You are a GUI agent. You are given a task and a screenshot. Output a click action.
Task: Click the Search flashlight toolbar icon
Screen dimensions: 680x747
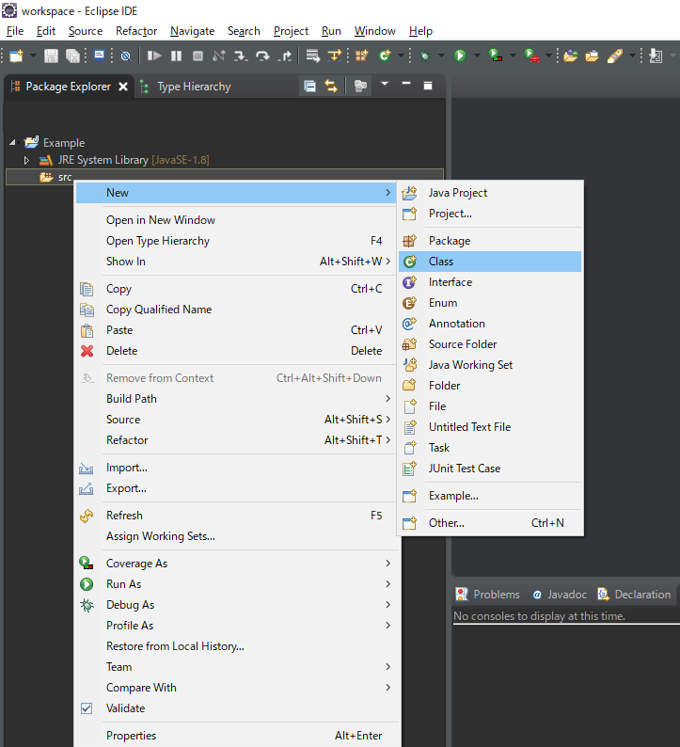click(615, 56)
